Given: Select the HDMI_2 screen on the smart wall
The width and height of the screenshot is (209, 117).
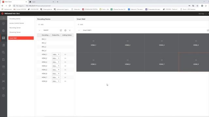Looking at the screenshot, I should coord(128,43).
